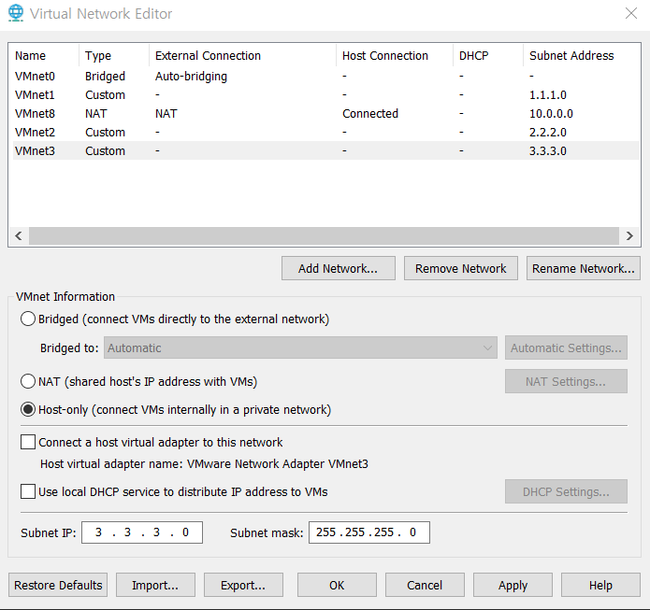Click the DHCP column header
This screenshot has height=610, width=650.
pos(488,55)
